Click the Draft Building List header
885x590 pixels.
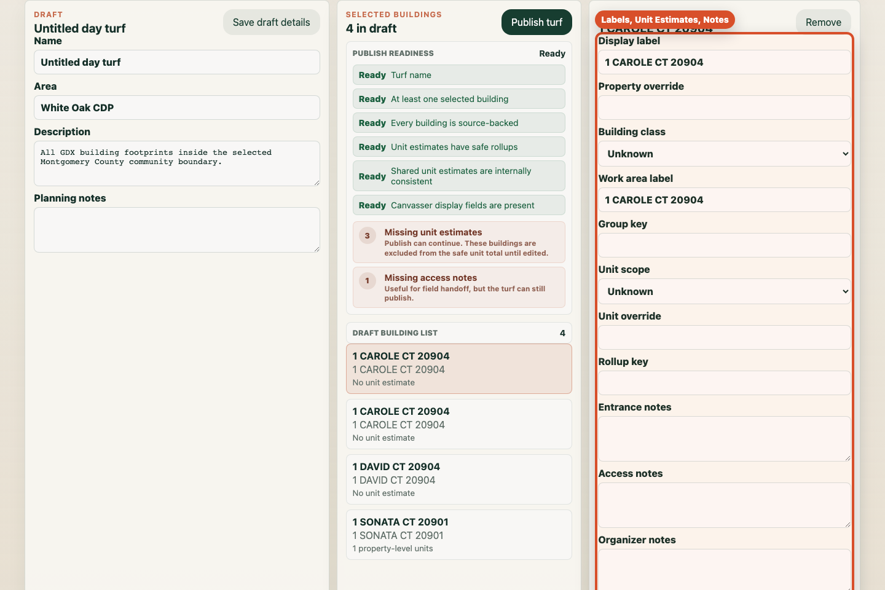[459, 333]
